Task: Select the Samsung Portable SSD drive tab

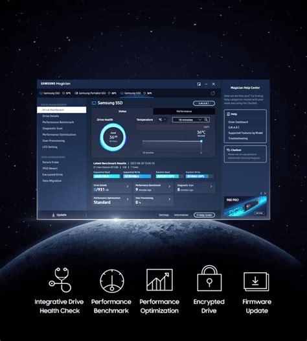Action: point(95,93)
